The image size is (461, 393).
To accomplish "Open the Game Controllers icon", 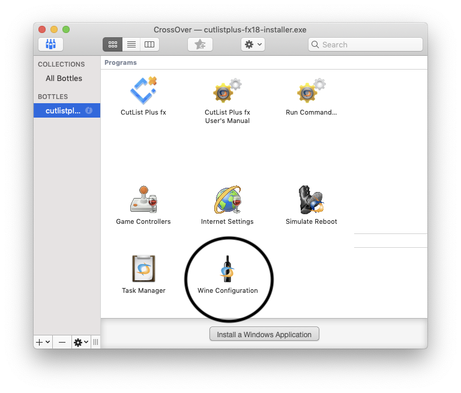I will pyautogui.click(x=143, y=199).
